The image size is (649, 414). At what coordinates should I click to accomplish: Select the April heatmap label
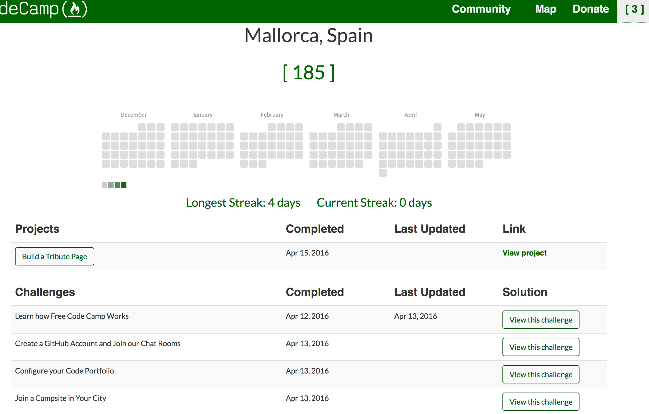coord(410,115)
